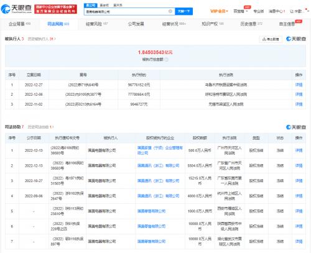Click the Tianyancha logo in the page header

[x=16, y=9]
